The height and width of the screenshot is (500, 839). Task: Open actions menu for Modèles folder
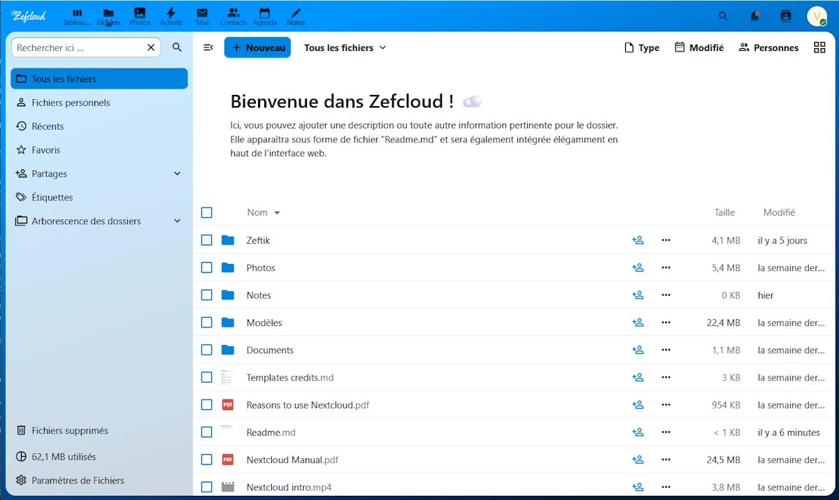[666, 323]
